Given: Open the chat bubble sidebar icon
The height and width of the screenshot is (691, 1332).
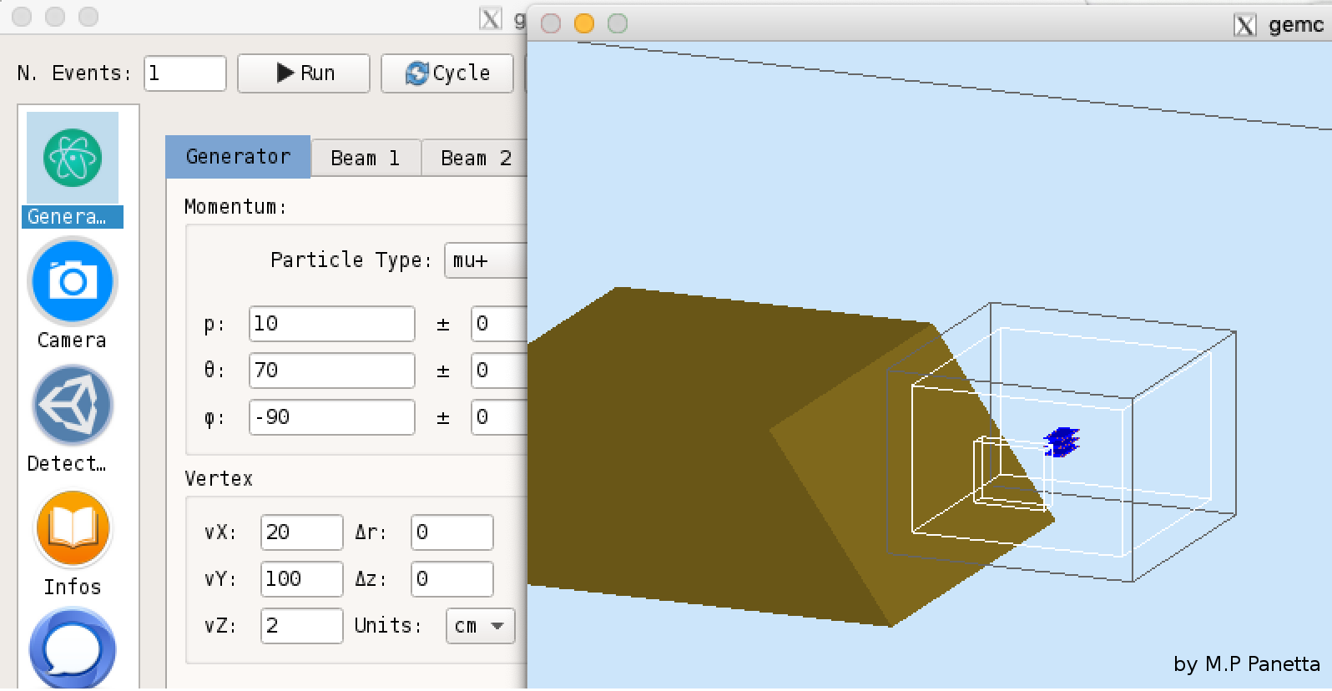Looking at the screenshot, I should coord(73,650).
